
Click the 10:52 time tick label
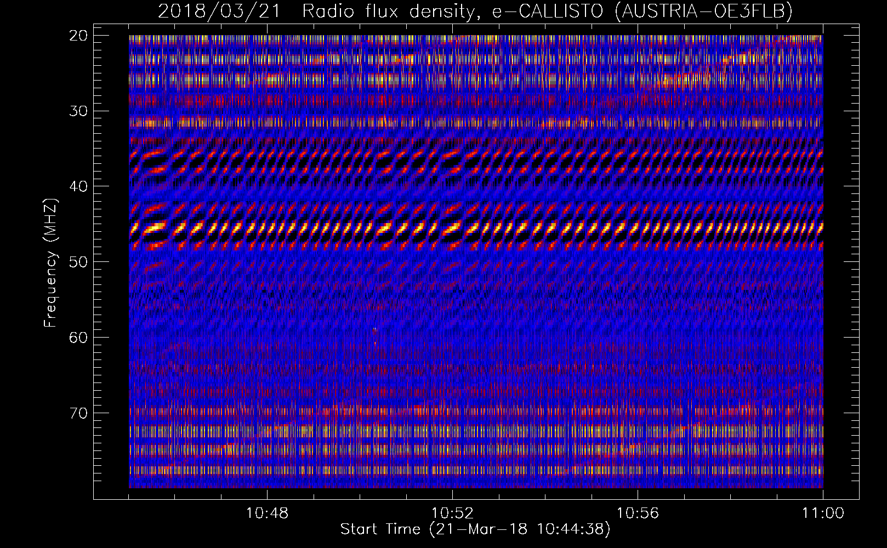[452, 513]
